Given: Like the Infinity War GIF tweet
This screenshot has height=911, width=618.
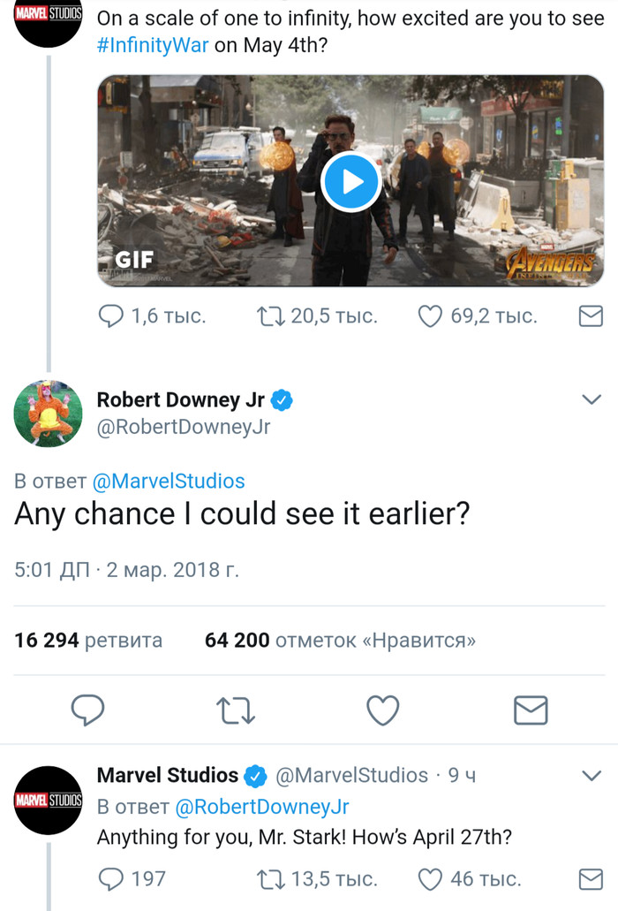Looking at the screenshot, I should (429, 315).
